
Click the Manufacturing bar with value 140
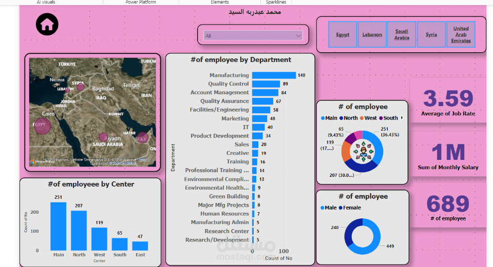click(274, 75)
